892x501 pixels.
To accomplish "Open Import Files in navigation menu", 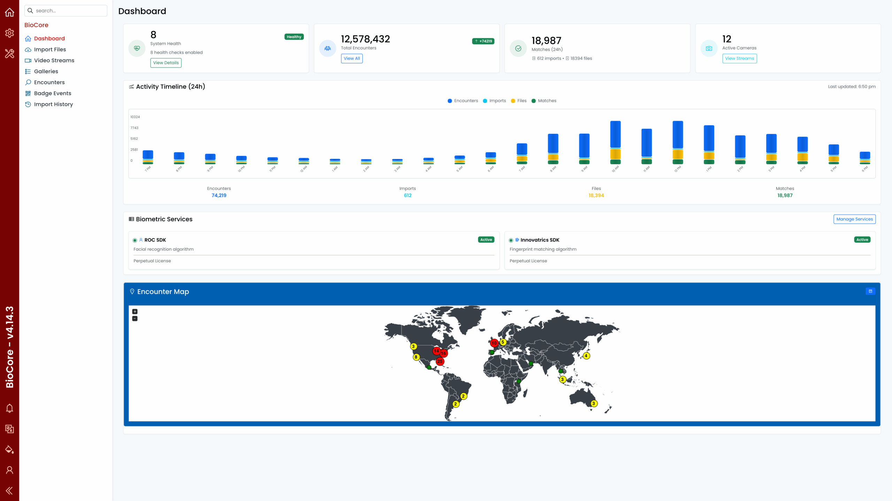I will click(50, 49).
